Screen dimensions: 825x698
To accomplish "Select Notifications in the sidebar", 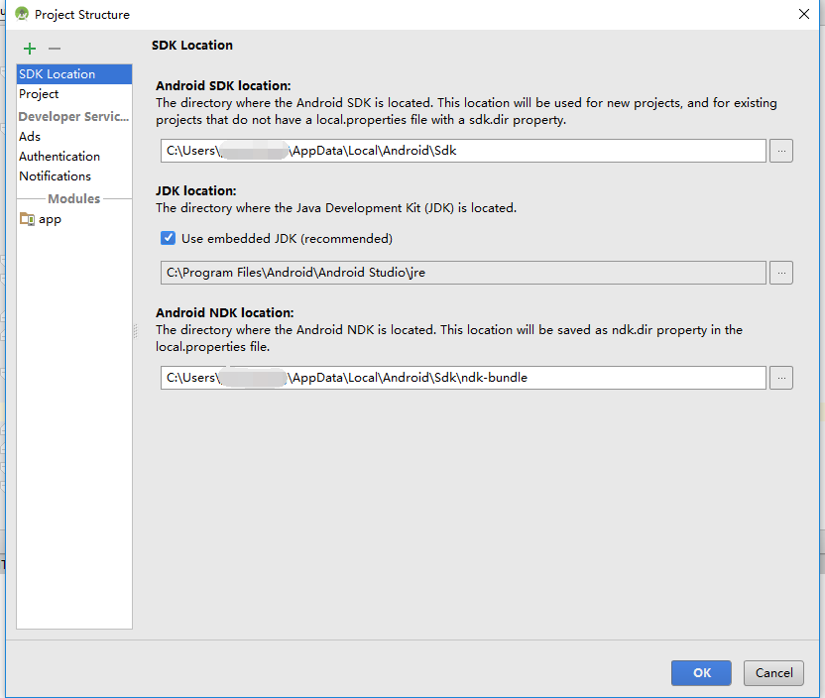I will coord(74,176).
